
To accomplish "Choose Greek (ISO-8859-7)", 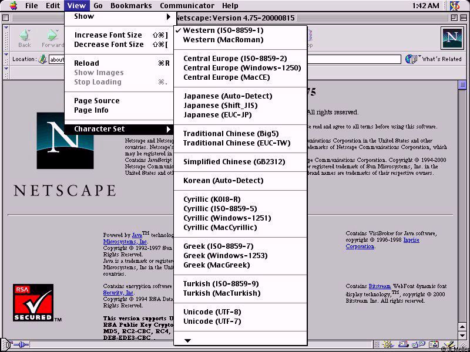I will 240,246.
